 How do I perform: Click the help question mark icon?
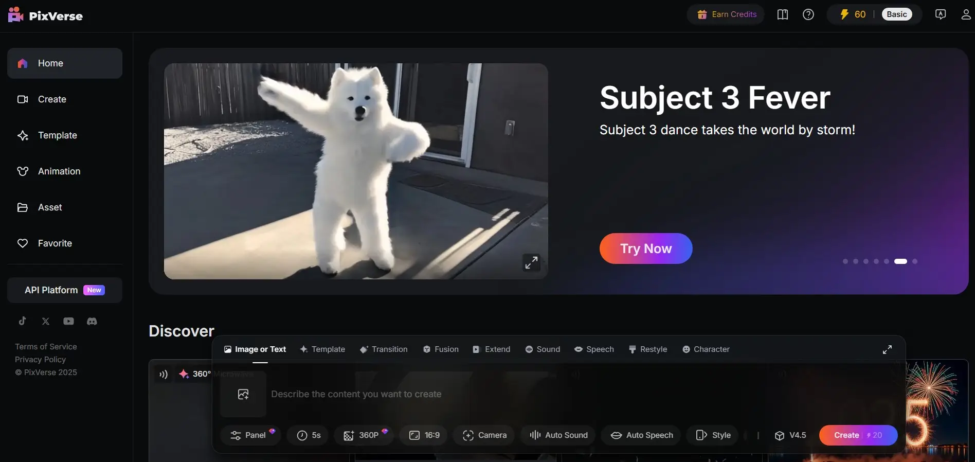pos(808,14)
